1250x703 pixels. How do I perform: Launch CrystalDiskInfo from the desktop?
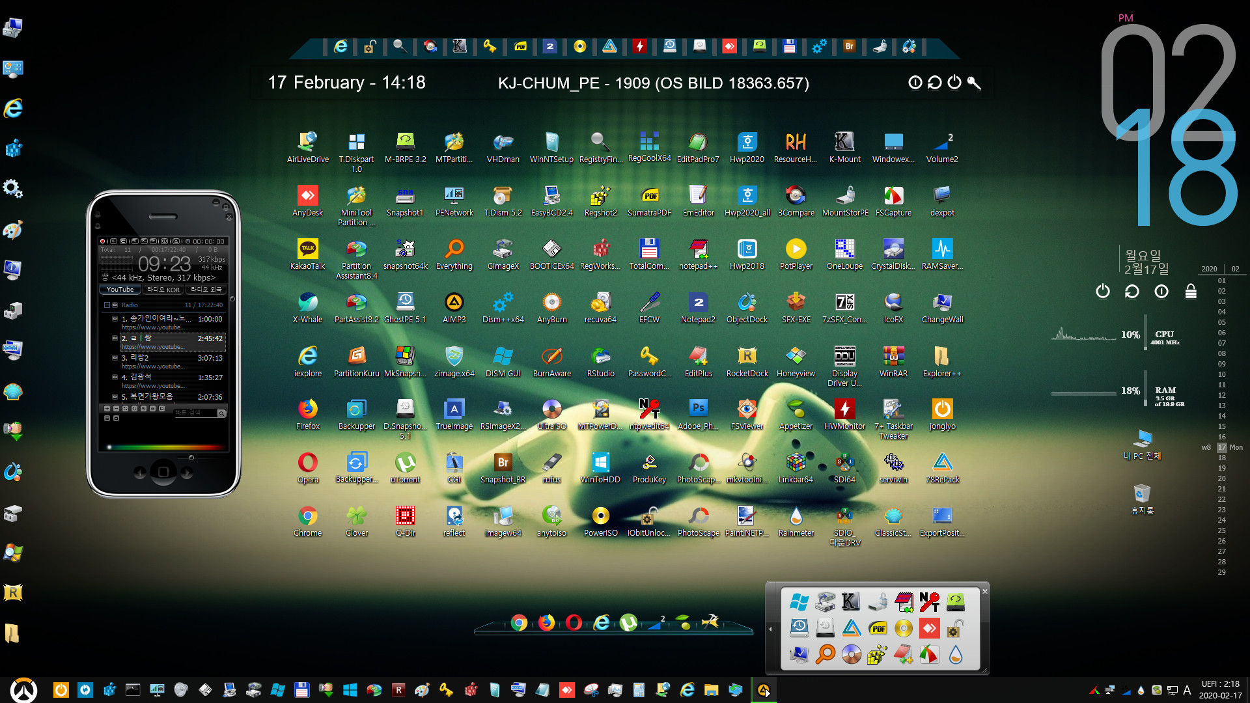(893, 254)
